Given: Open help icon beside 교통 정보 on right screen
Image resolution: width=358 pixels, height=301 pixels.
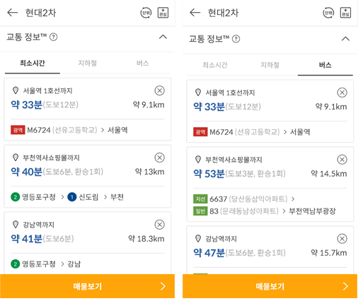Looking at the screenshot, I should click(236, 39).
